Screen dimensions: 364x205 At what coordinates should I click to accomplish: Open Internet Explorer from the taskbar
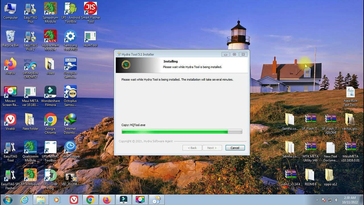coord(24,200)
